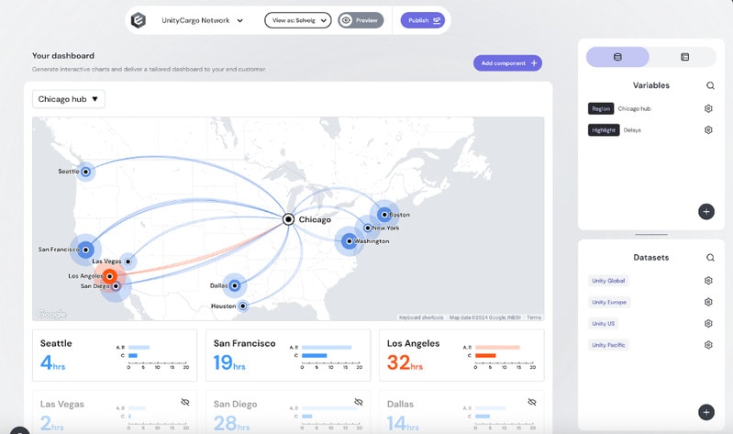Image resolution: width=733 pixels, height=434 pixels.
Task: Click the San Francisco map marker
Action: coord(85,250)
